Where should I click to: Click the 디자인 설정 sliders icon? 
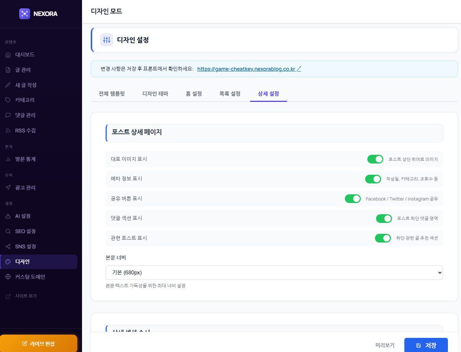click(107, 40)
